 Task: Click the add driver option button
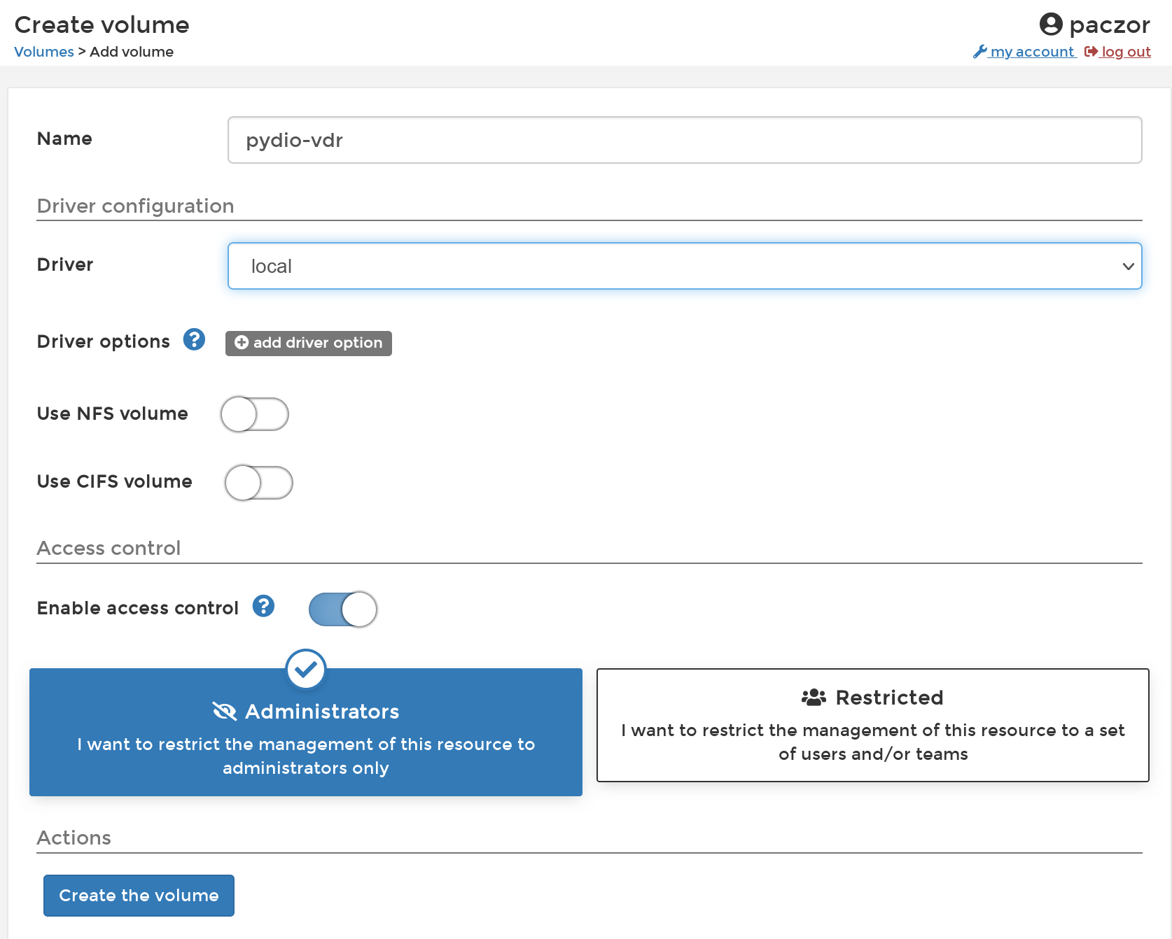point(309,343)
